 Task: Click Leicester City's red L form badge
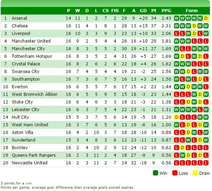pos(200,110)
